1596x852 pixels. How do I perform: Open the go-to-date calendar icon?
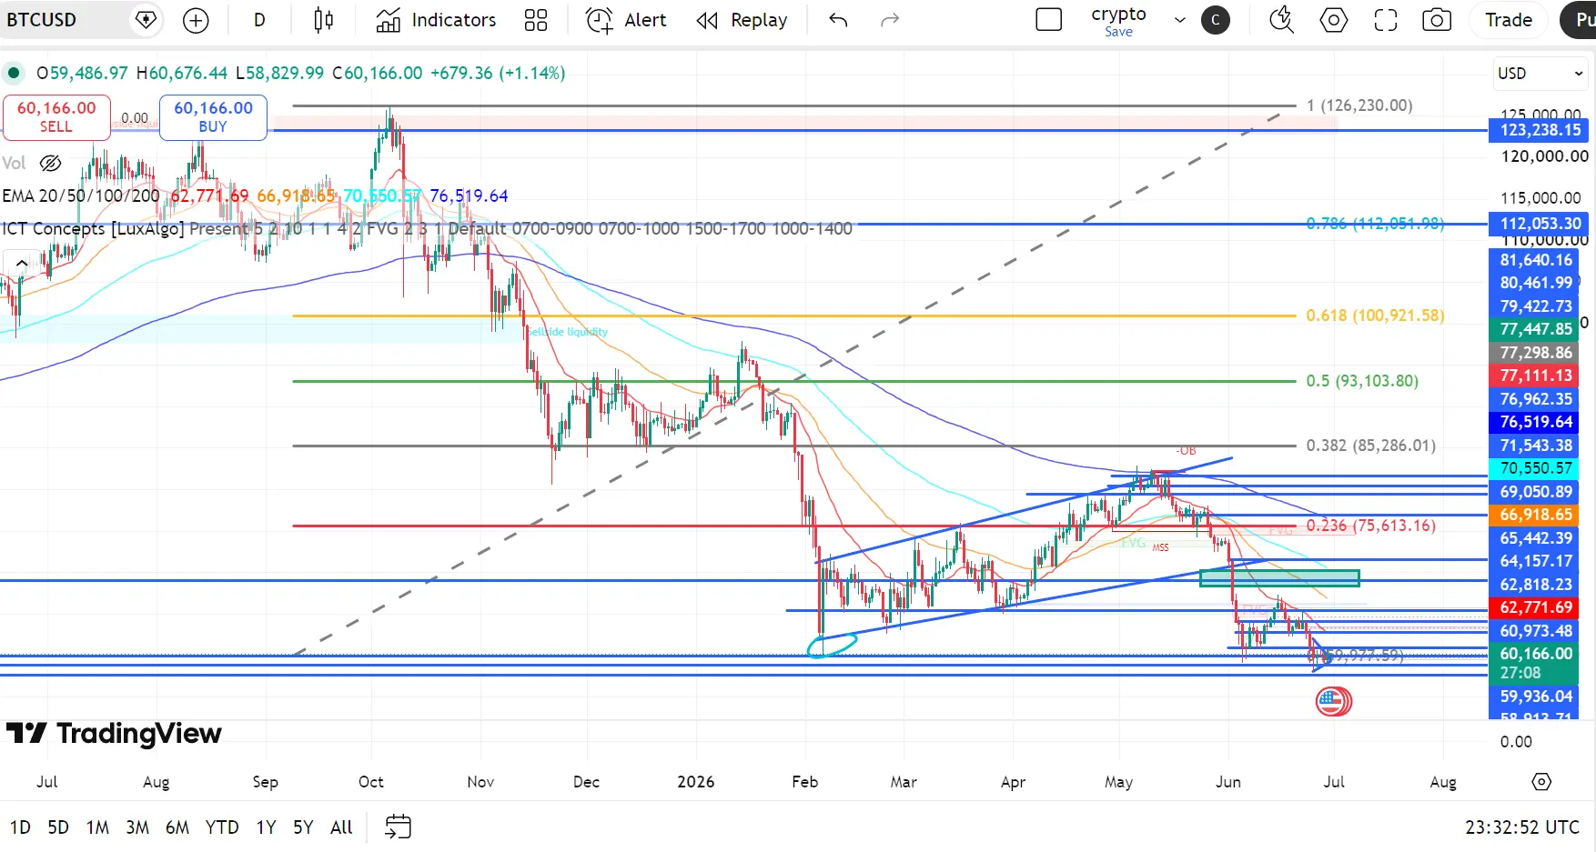398,827
